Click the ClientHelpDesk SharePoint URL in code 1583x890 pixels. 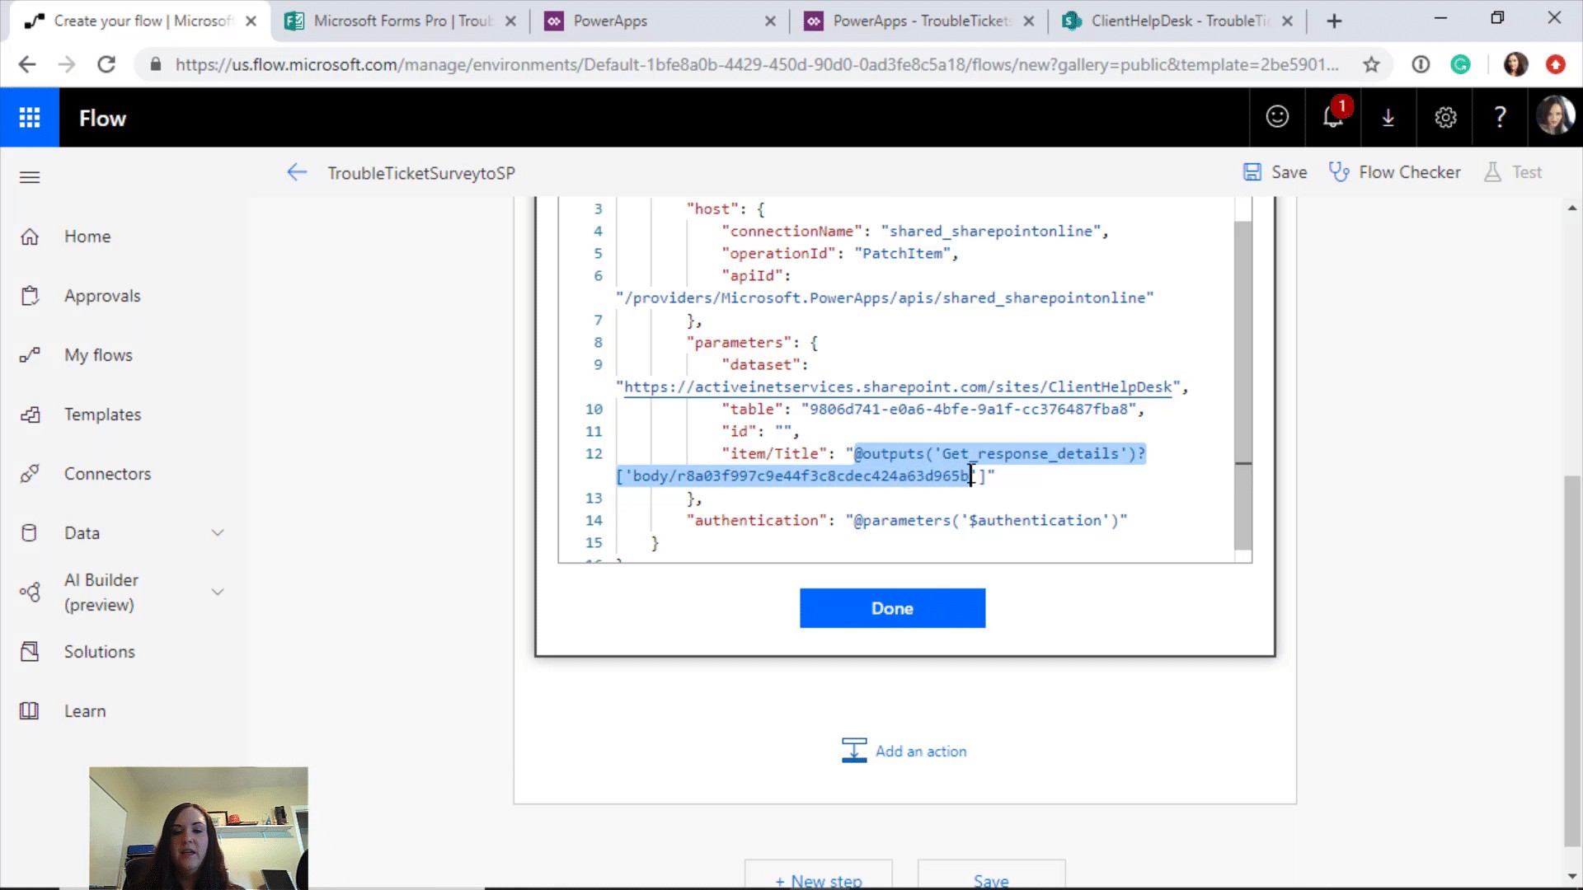click(898, 387)
